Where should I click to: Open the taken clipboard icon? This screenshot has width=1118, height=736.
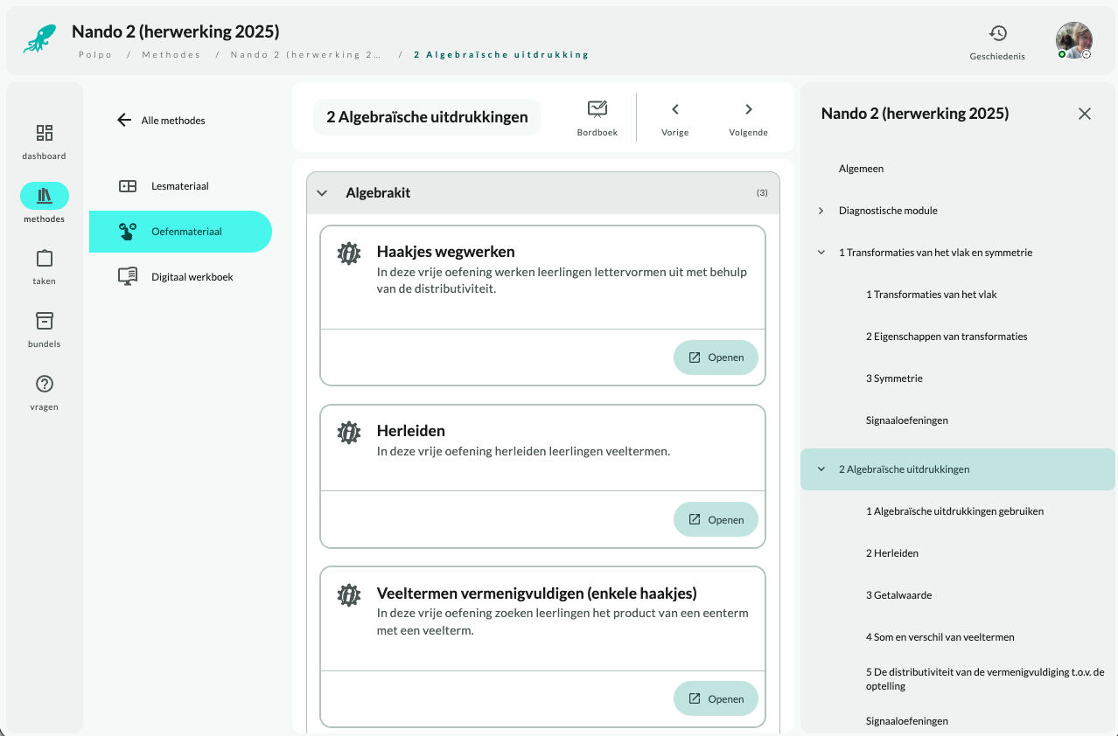tap(45, 259)
